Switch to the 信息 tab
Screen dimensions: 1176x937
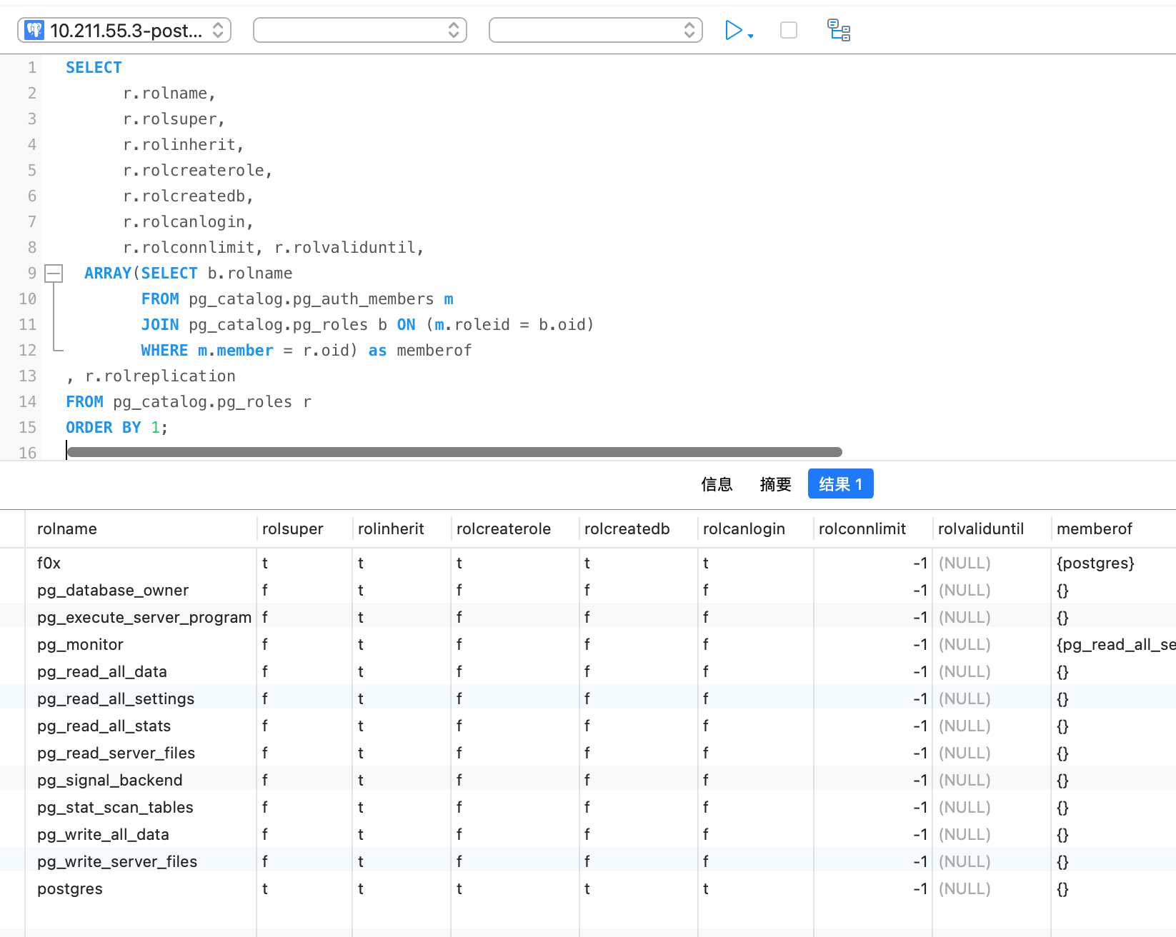tap(717, 484)
